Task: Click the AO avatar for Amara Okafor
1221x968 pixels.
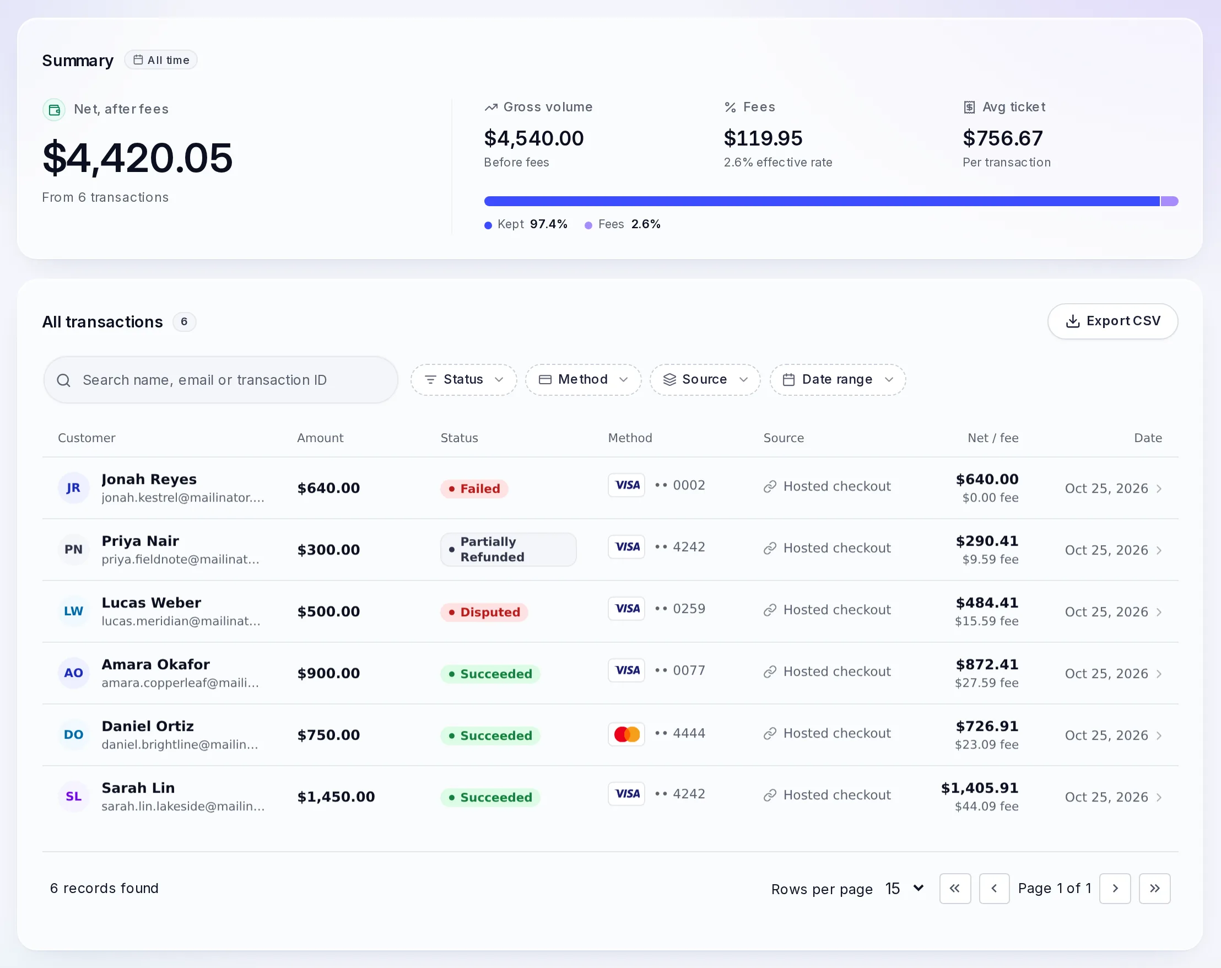Action: point(74,673)
